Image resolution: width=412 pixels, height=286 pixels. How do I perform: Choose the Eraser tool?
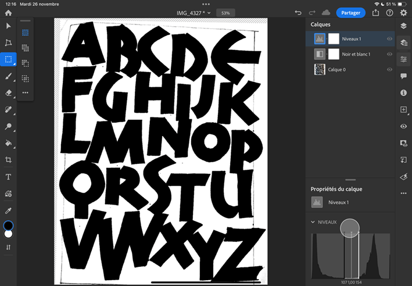coord(8,92)
